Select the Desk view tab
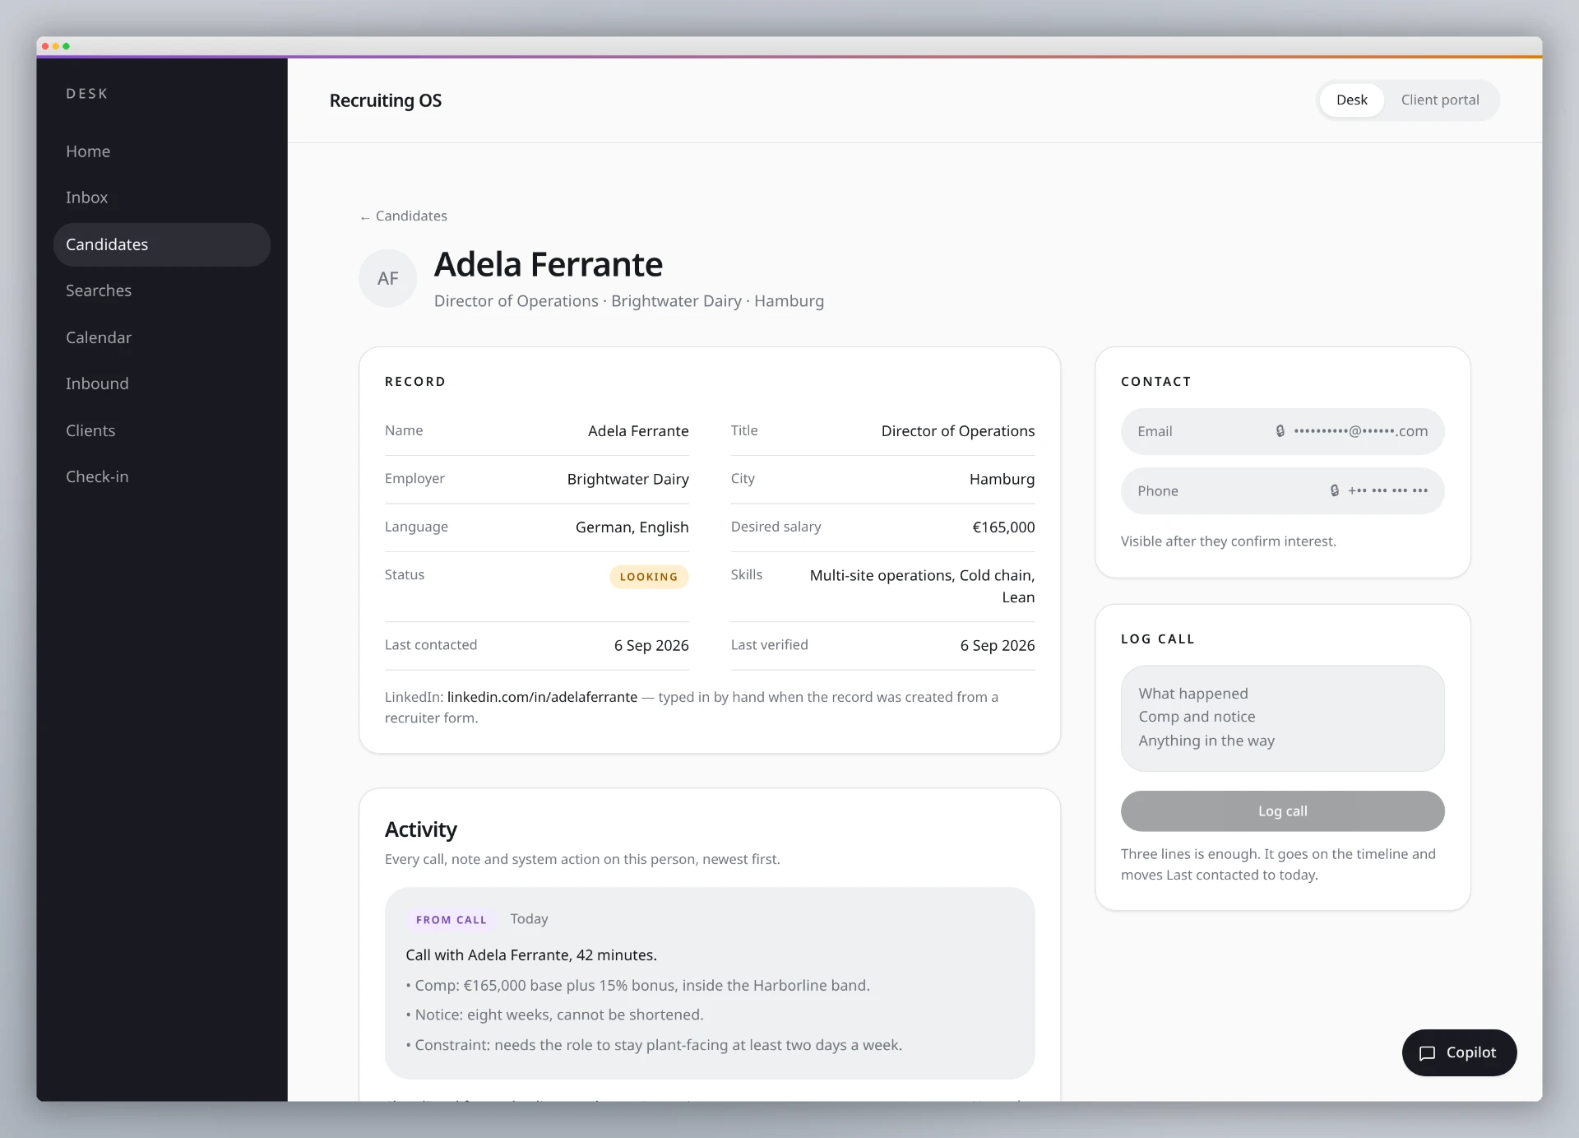1579x1138 pixels. tap(1351, 100)
